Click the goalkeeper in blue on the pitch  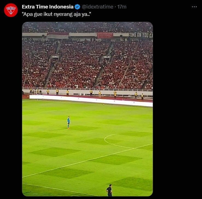(69, 122)
